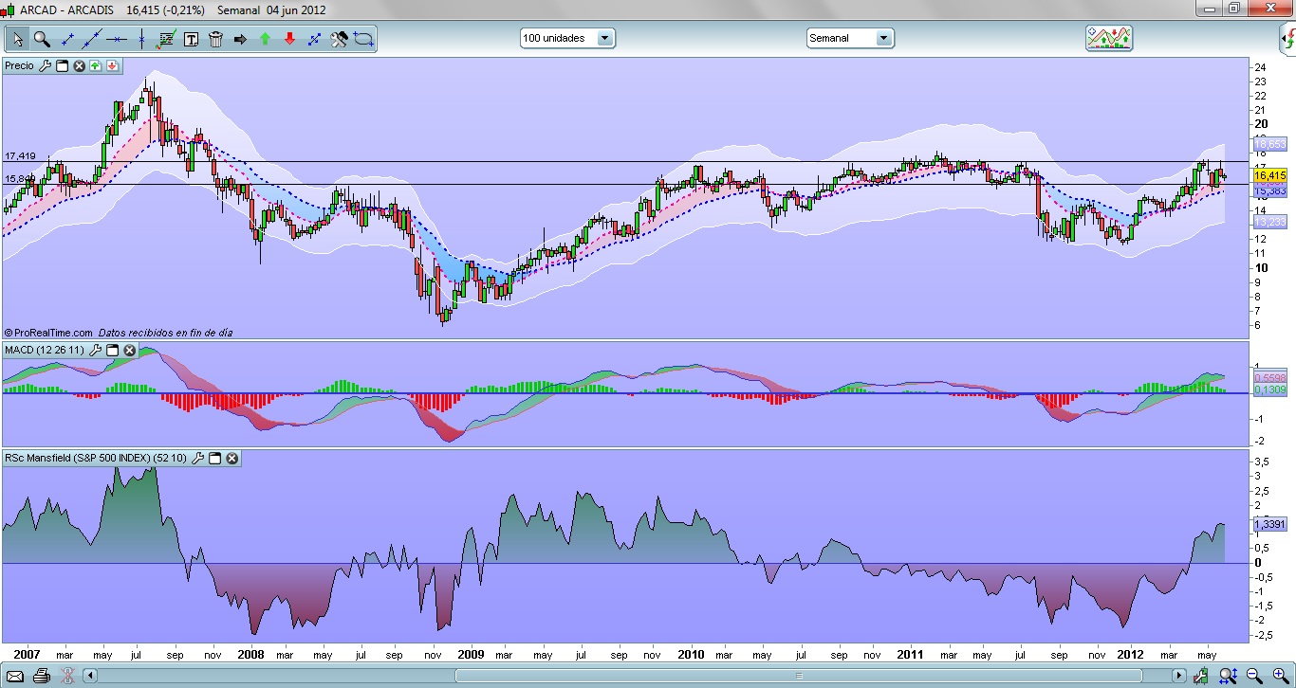Open Precio panel wrench settings
The height and width of the screenshot is (688, 1296).
point(45,65)
